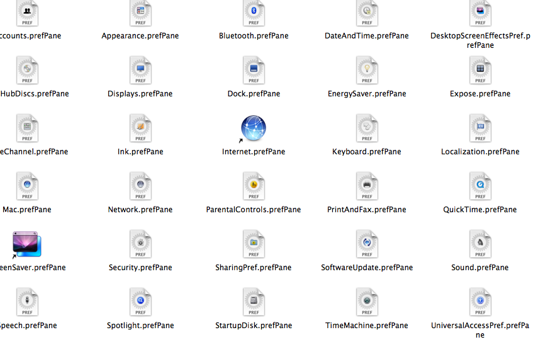
Task: Select the "Expose.prefPane" file name
Action: 480,94
